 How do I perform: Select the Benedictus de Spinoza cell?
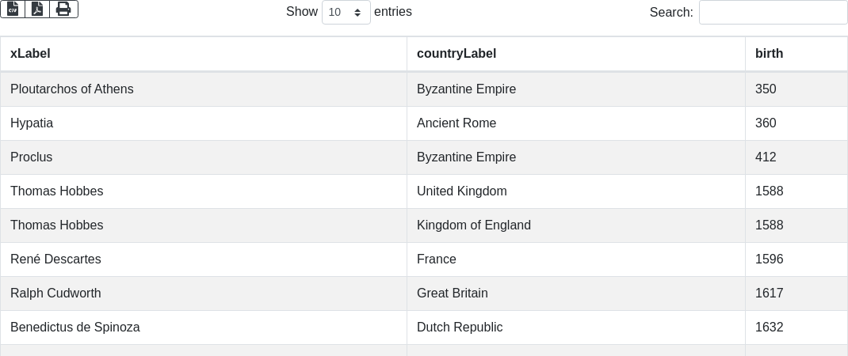[x=75, y=328]
